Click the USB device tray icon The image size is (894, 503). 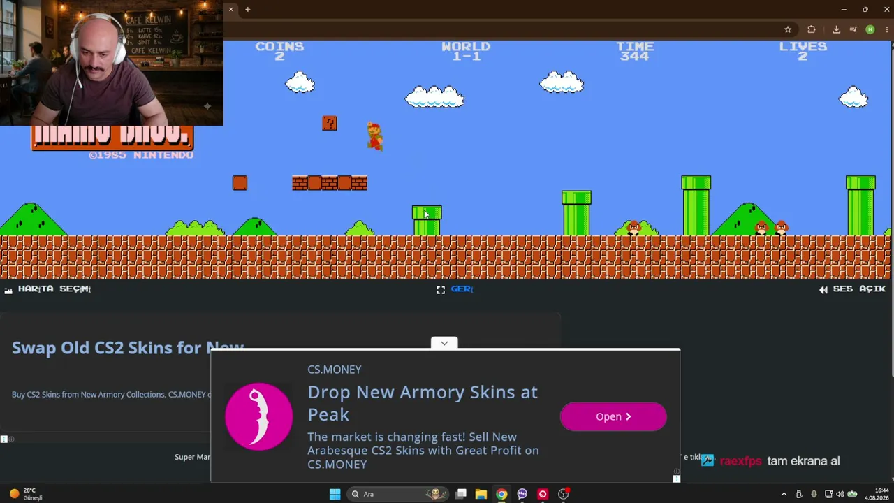pyautogui.click(x=799, y=494)
